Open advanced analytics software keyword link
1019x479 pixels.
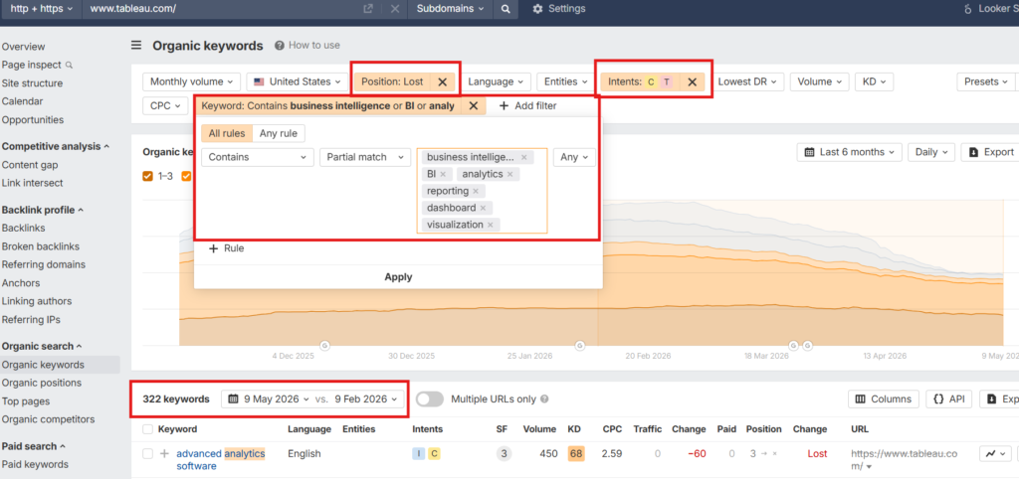tap(220, 460)
